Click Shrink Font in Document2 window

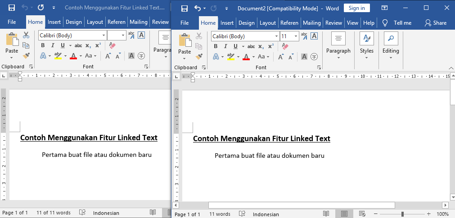(291, 57)
